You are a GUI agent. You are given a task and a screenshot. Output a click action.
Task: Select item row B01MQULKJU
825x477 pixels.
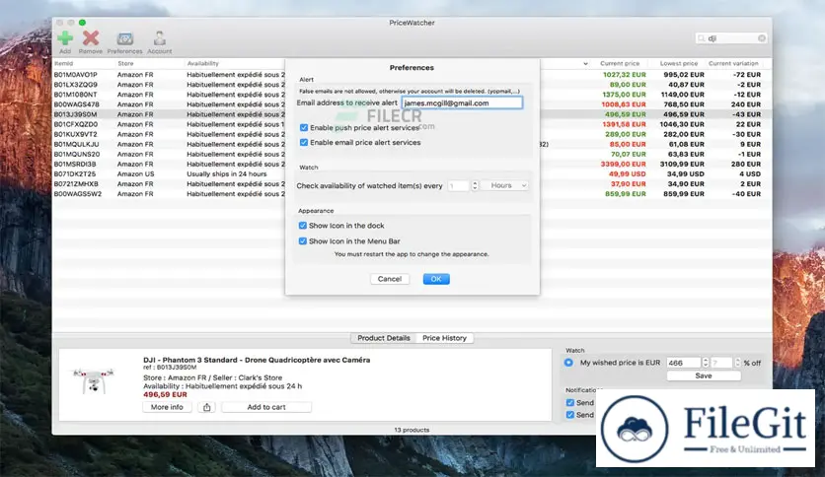point(76,144)
